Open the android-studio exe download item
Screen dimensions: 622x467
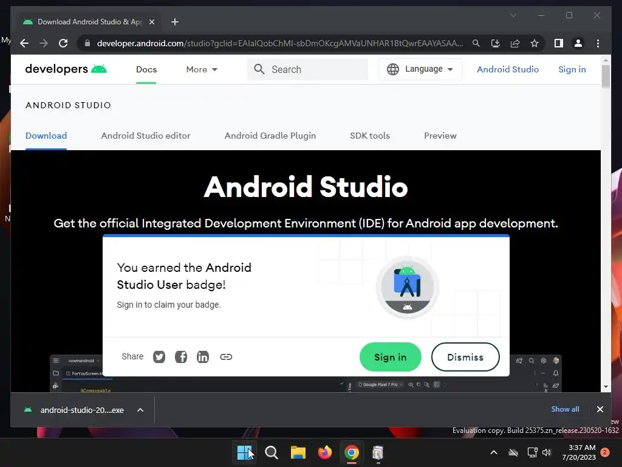(x=74, y=410)
